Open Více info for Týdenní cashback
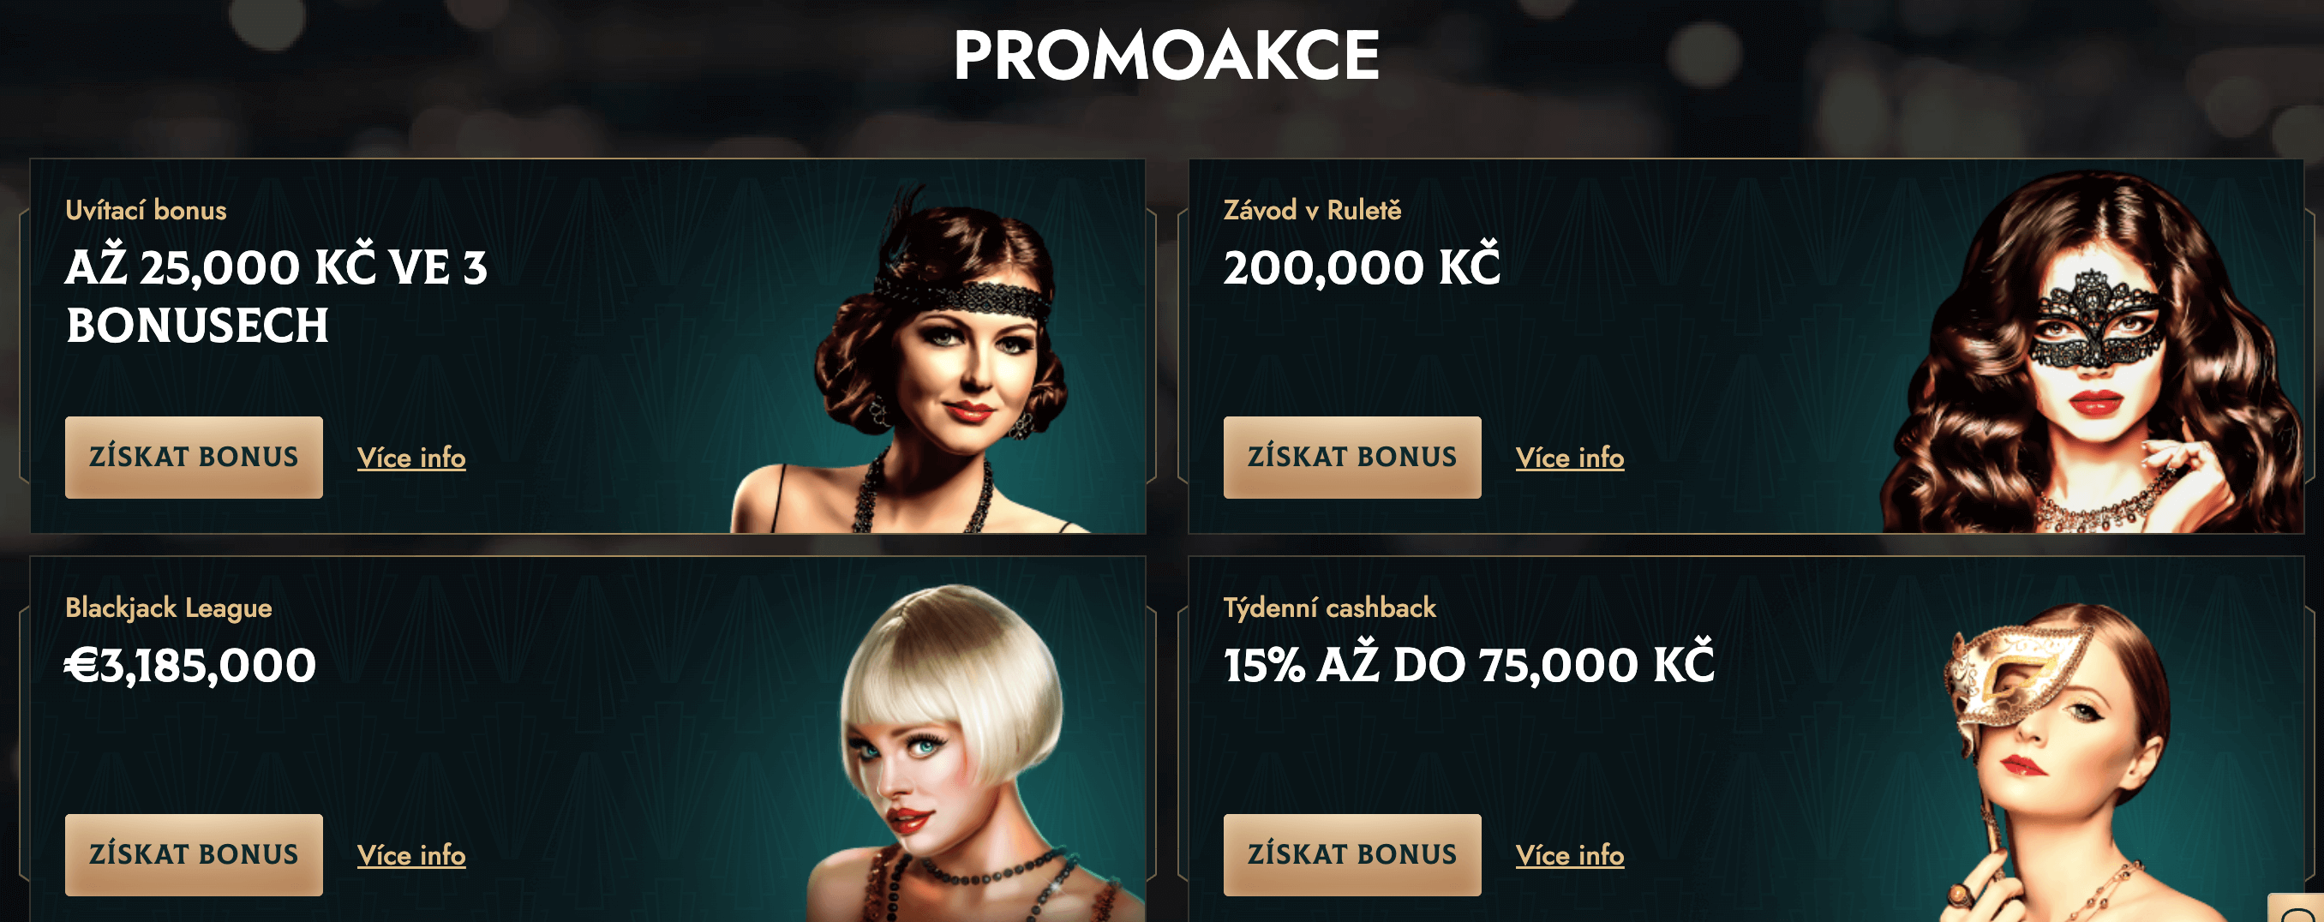 (1570, 855)
